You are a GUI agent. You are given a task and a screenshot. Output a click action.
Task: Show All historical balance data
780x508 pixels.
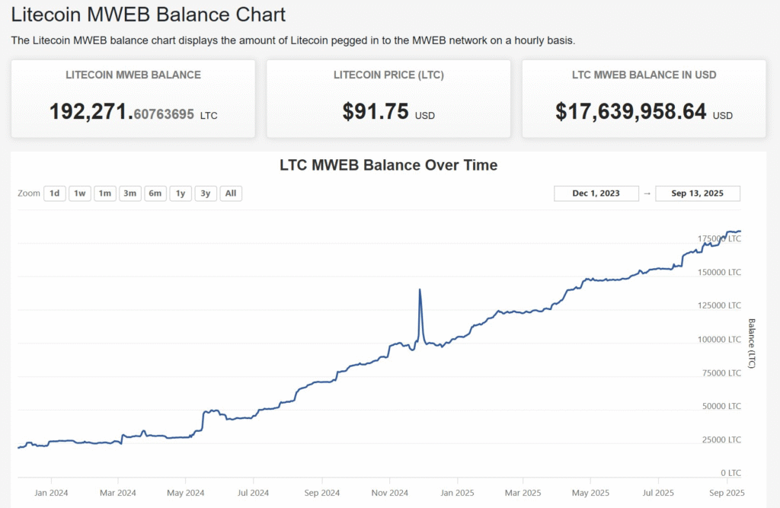tap(230, 193)
